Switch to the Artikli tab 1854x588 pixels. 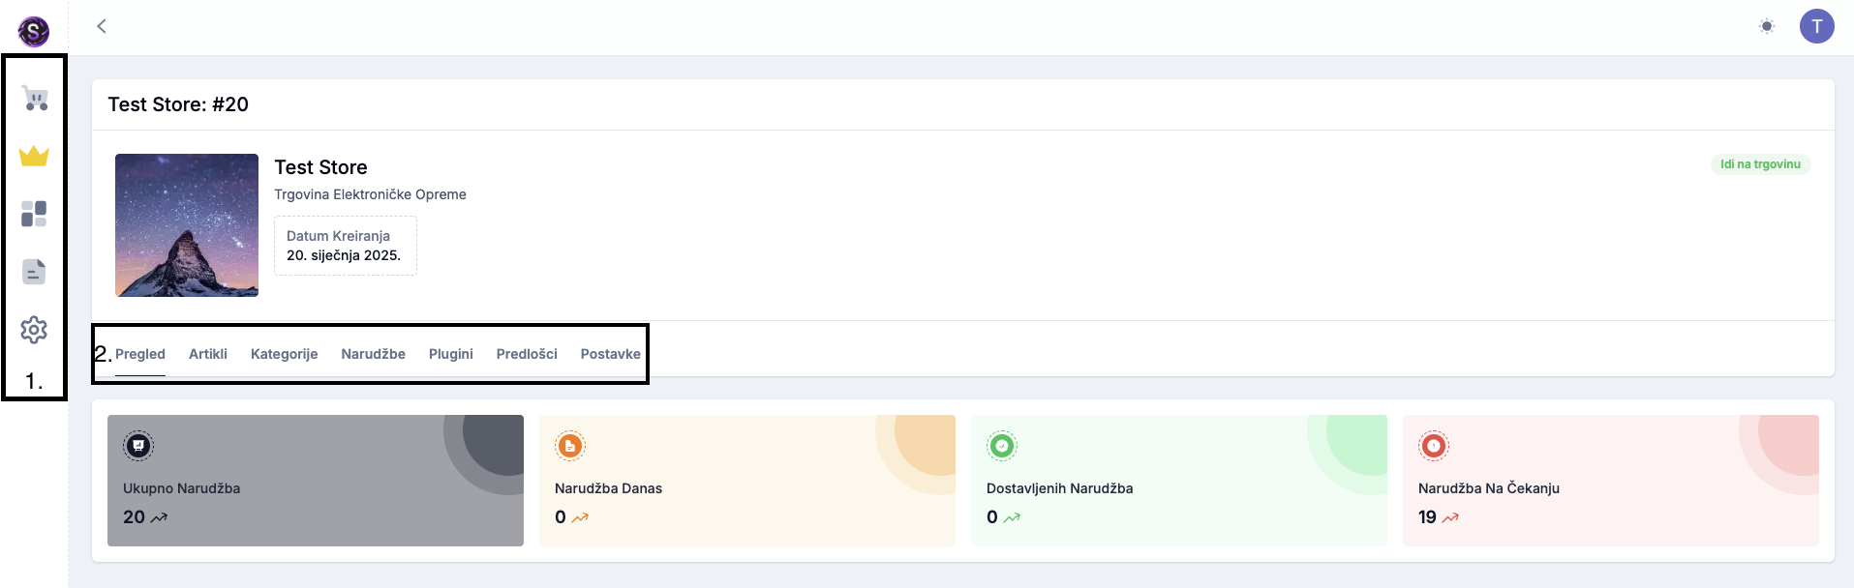point(207,354)
